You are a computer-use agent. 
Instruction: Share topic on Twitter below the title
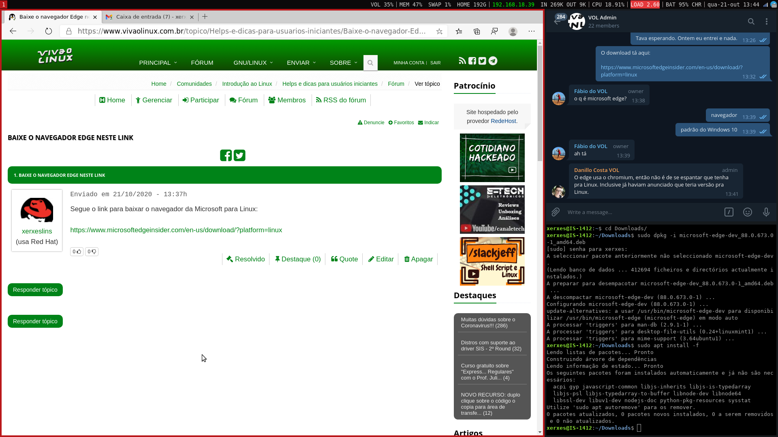(x=239, y=155)
